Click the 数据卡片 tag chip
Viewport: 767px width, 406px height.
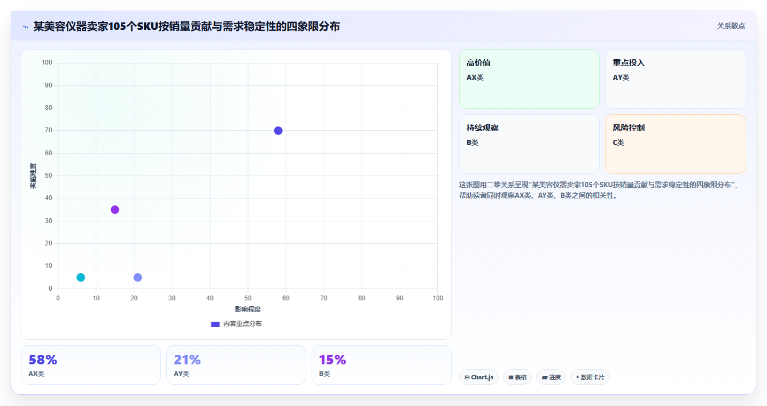coord(590,377)
